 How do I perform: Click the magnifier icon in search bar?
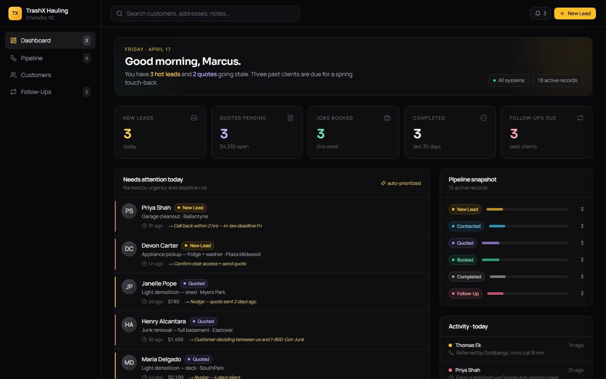120,13
